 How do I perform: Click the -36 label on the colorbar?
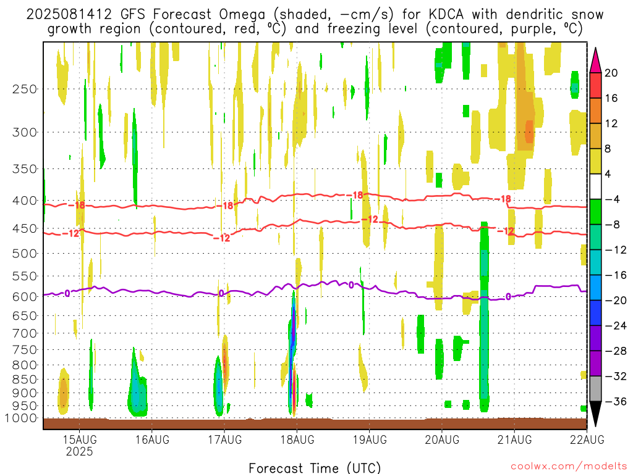tap(616, 401)
